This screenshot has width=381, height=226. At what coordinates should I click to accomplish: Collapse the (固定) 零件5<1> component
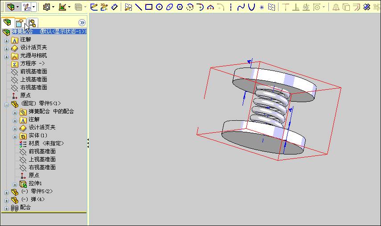pos(7,105)
